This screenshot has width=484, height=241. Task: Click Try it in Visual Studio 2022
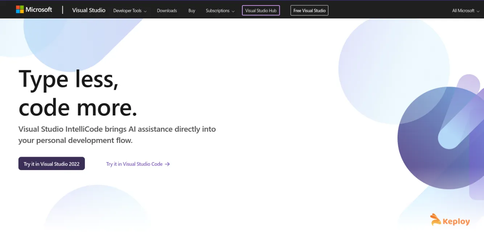tap(52, 164)
